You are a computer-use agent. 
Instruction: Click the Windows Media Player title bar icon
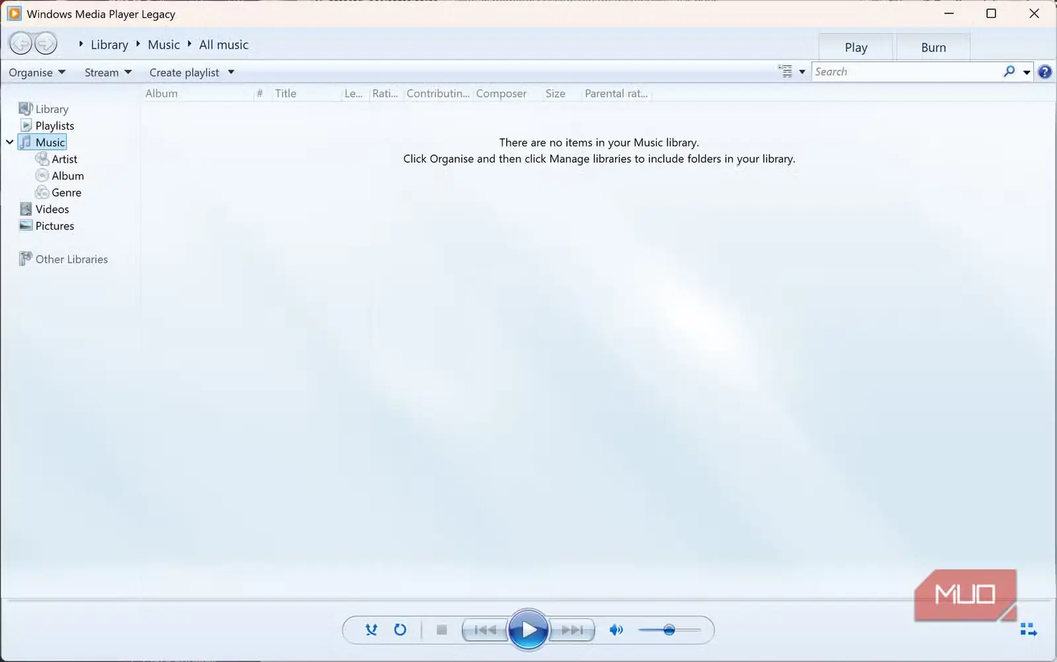point(14,13)
